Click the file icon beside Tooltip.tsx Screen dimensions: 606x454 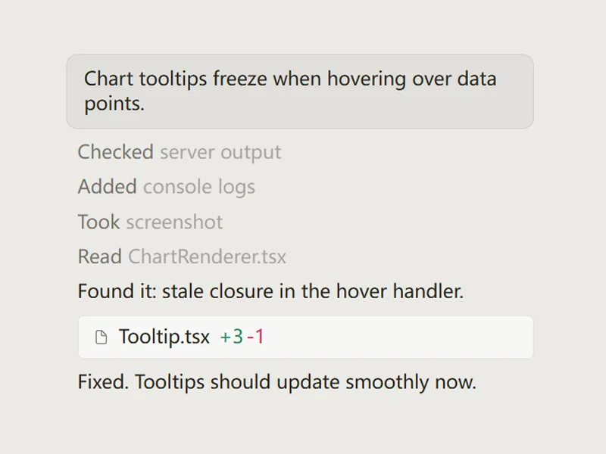pos(102,337)
